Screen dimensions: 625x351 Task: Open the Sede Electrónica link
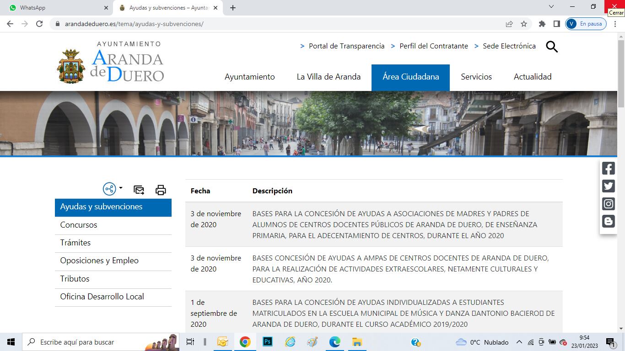tap(509, 46)
